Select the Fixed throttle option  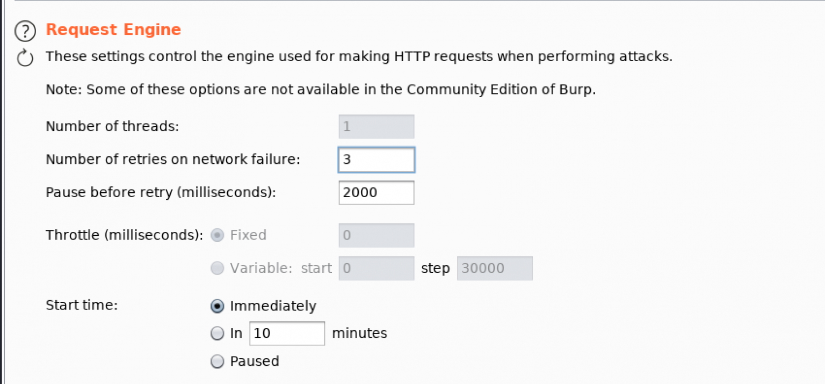[x=217, y=235]
